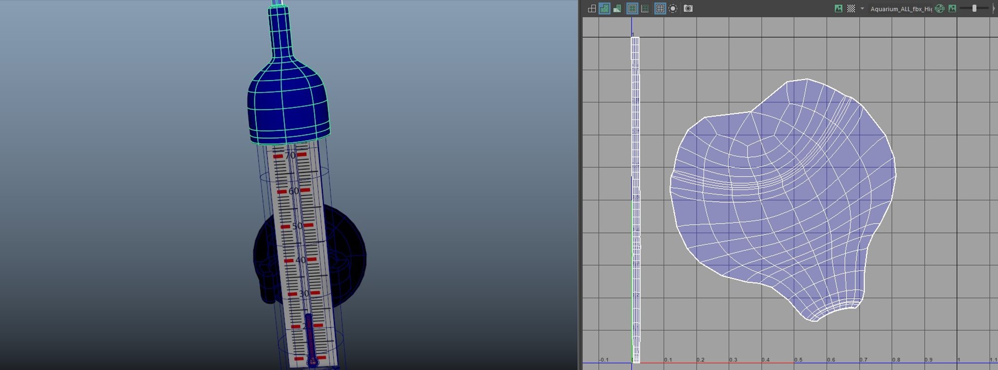Select the thin vertical UV strip shell

(635, 200)
